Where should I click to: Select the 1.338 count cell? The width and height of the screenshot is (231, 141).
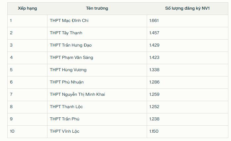(x=154, y=70)
